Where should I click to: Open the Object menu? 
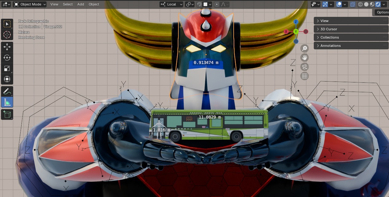(94, 4)
